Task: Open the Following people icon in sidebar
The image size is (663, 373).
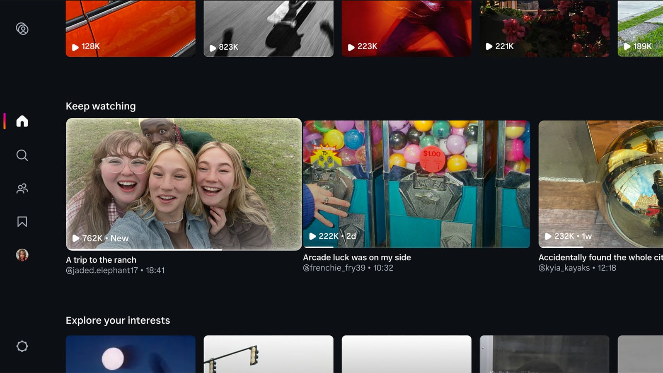Action: [22, 189]
